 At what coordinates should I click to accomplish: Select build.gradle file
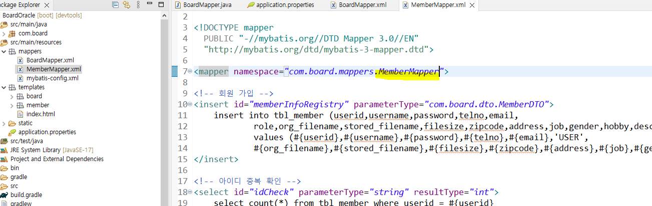[x=27, y=195]
